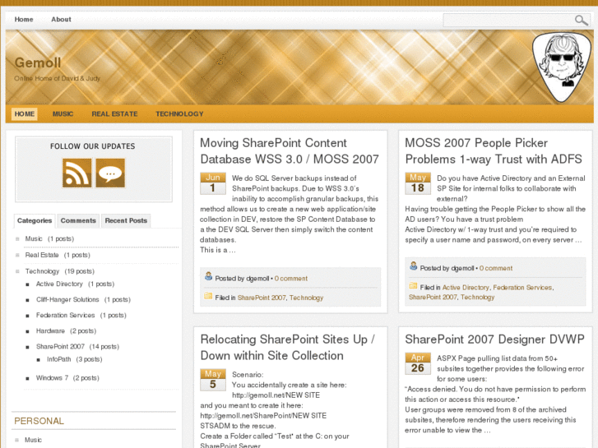Click the guitar pick avatar logo
The width and height of the screenshot is (598, 448).
561,67
